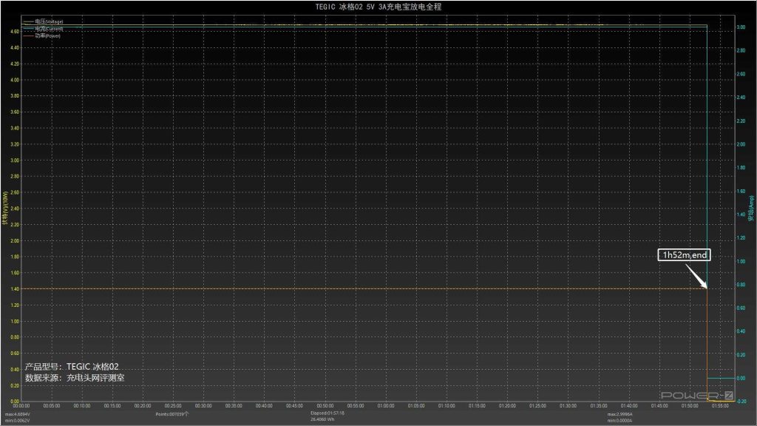The image size is (757, 426).
Task: Click the 3.00 value on the left axis
Action: 15,160
